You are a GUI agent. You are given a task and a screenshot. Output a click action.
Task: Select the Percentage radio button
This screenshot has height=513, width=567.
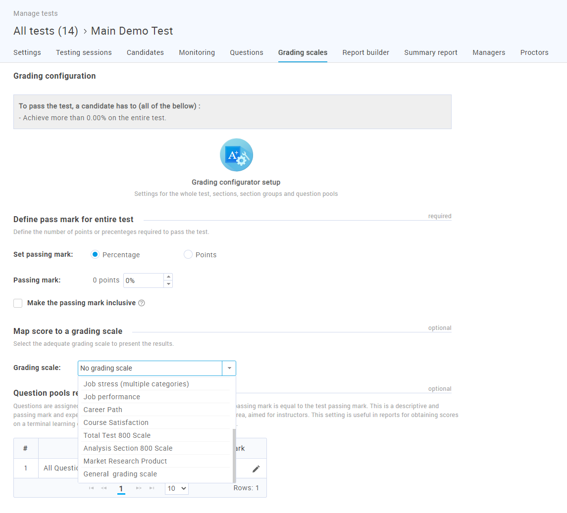coord(95,255)
